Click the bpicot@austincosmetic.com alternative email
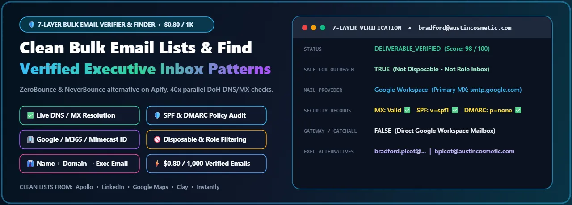Viewport: 572px width, 205px height. [475, 151]
